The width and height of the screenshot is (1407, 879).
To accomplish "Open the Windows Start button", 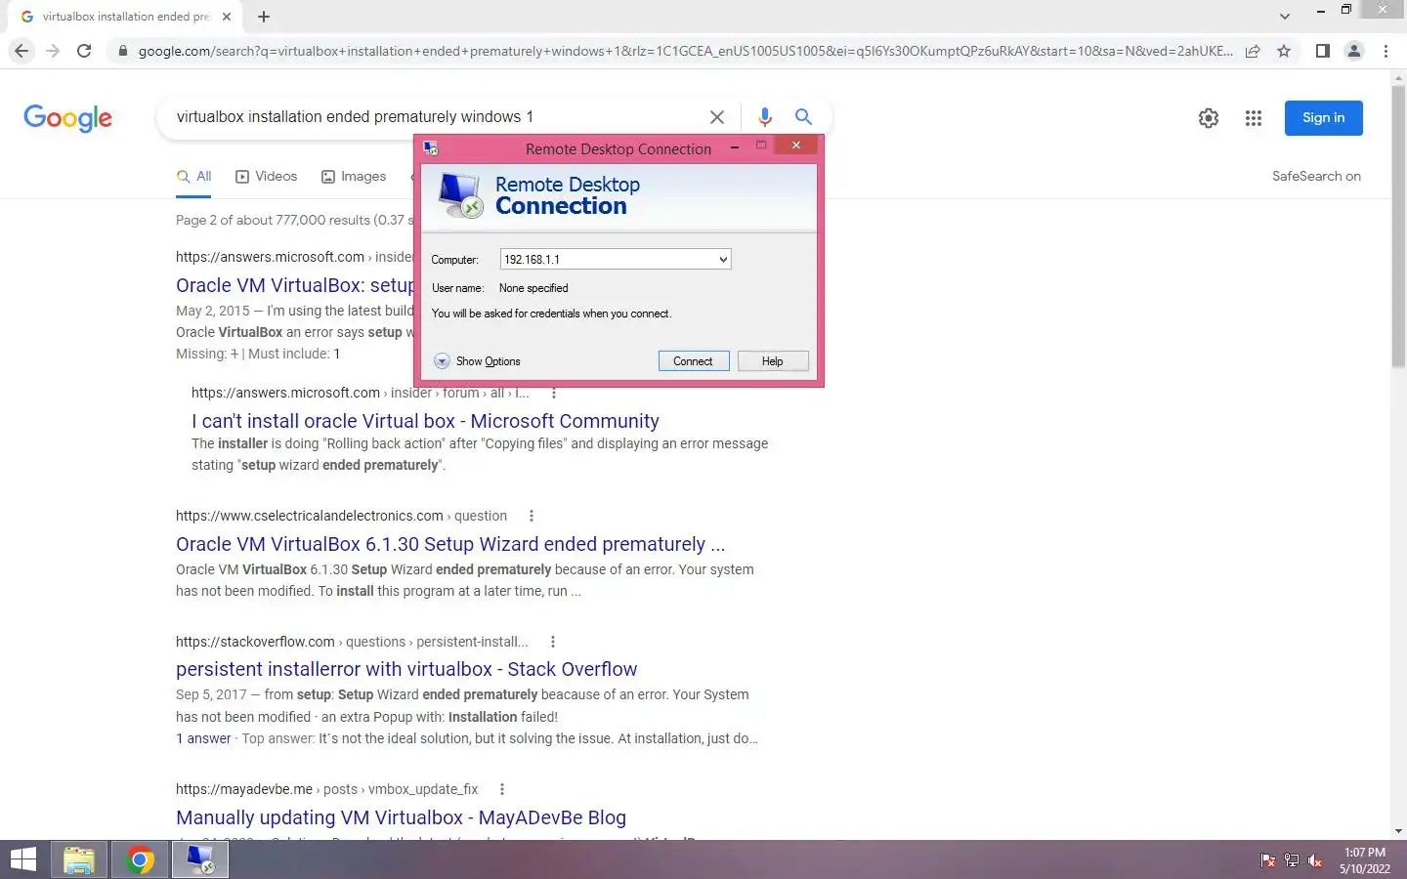I will 22,859.
